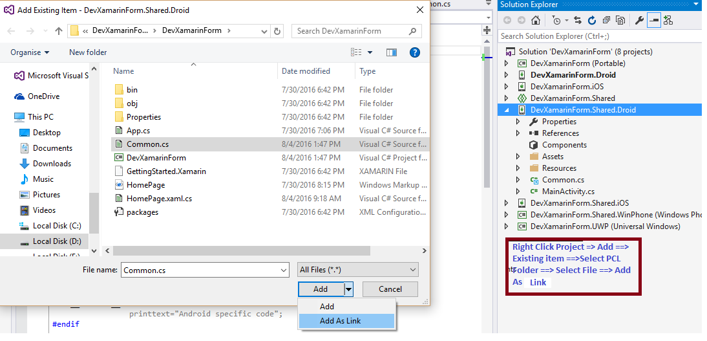Refresh the Solution Explorer

pyautogui.click(x=592, y=20)
